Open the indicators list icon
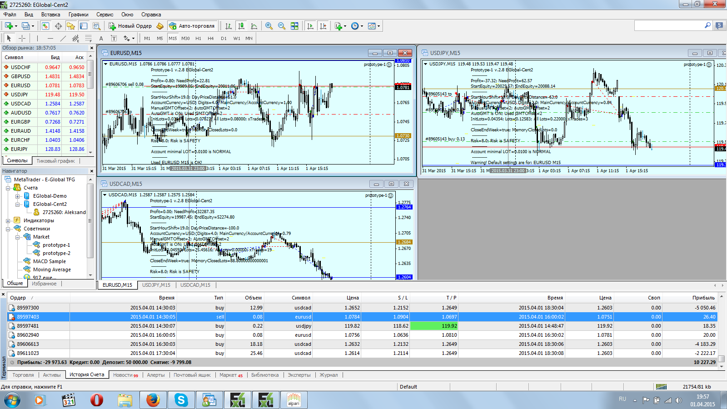Viewport: 727px width, 409px height. point(339,26)
